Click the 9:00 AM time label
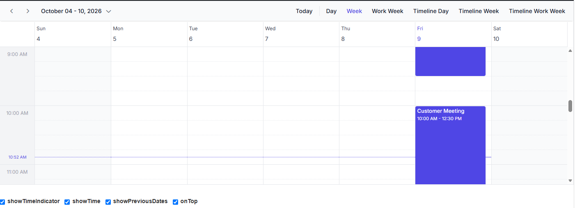The width and height of the screenshot is (575, 208). pyautogui.click(x=17, y=54)
